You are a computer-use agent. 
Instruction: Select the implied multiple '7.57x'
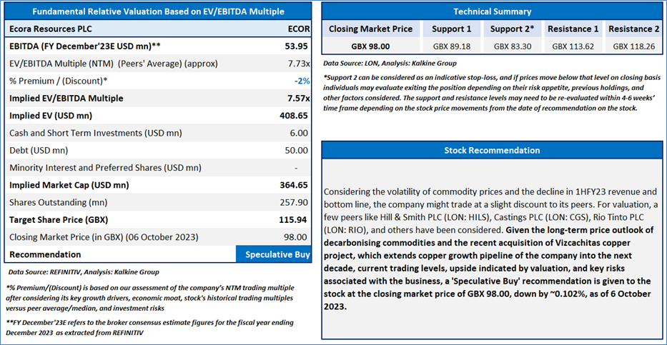tap(299, 98)
